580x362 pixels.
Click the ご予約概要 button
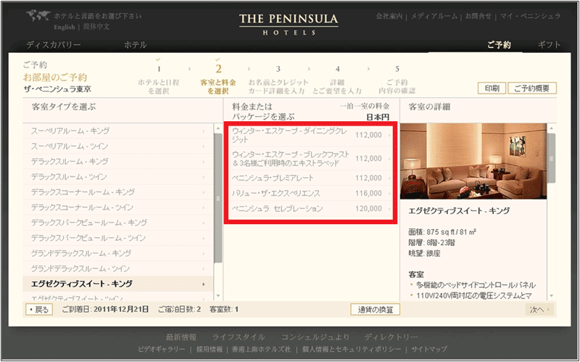[x=532, y=88]
